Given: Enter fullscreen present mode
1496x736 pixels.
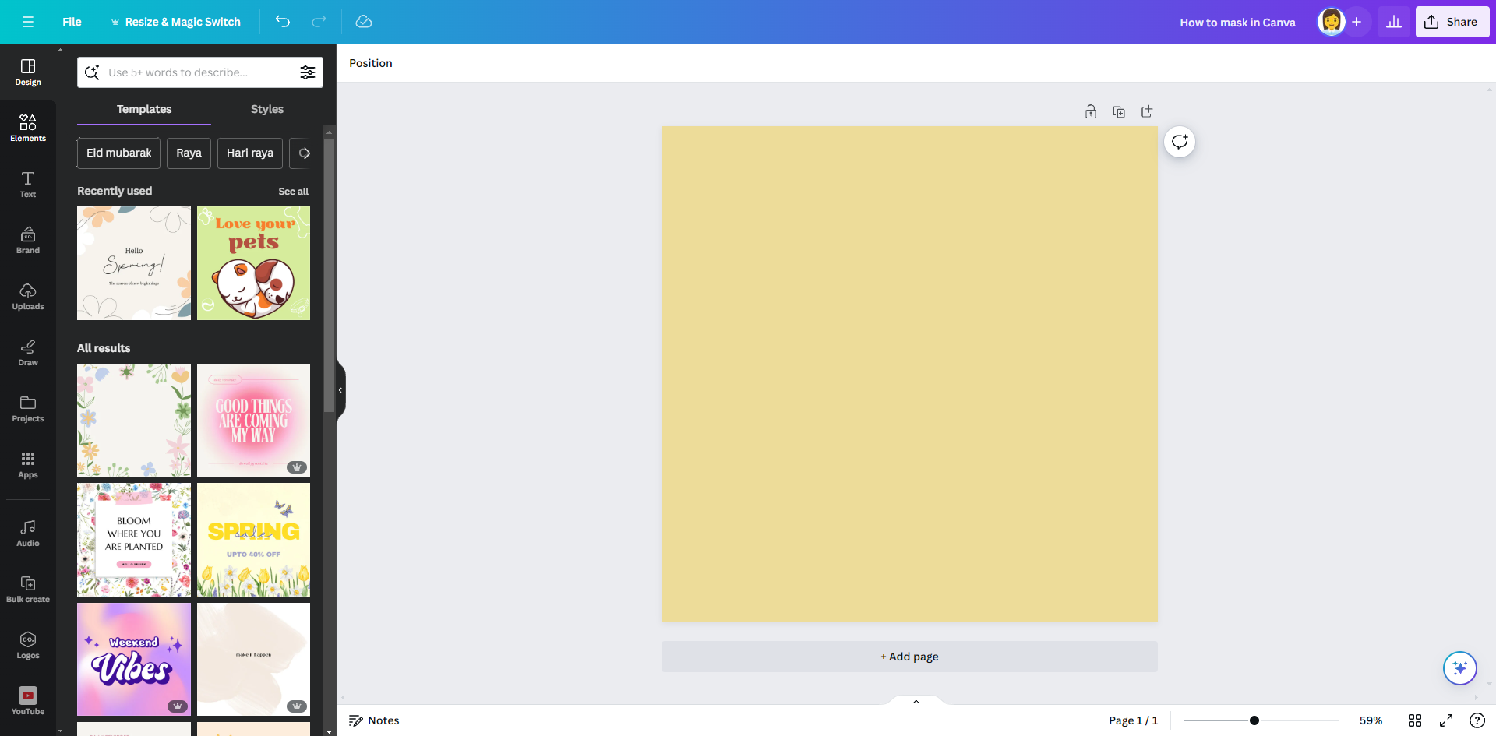Looking at the screenshot, I should click(1446, 720).
